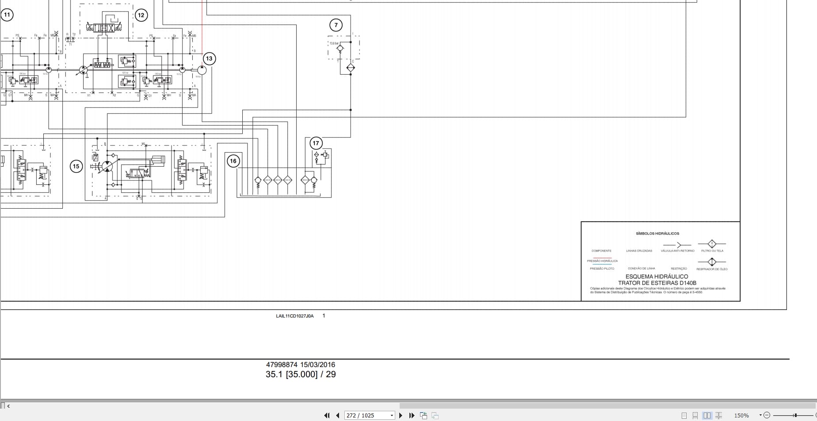Go to the first page

pos(327,415)
